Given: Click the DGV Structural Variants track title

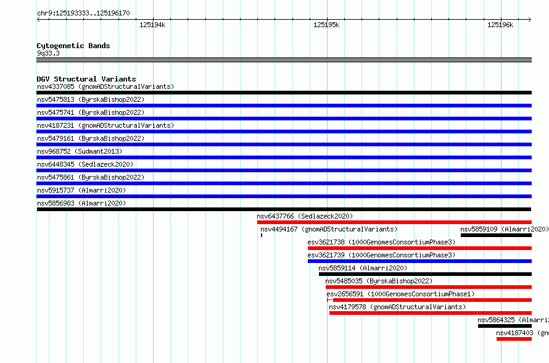Looking at the screenshot, I should click(x=86, y=79).
